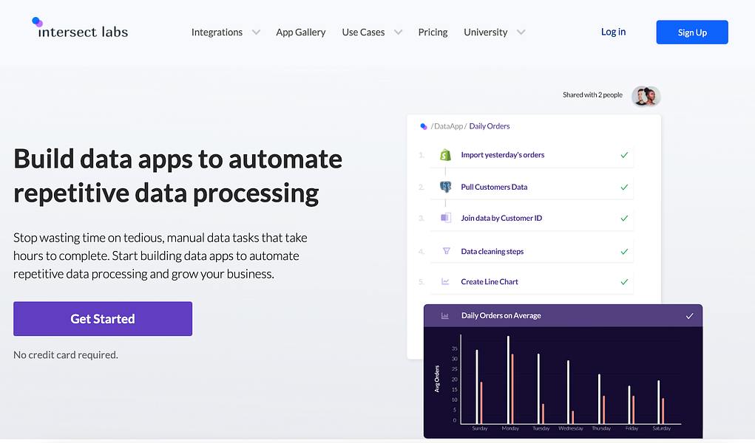Go to App Gallery page
The width and height of the screenshot is (755, 443).
(x=300, y=32)
